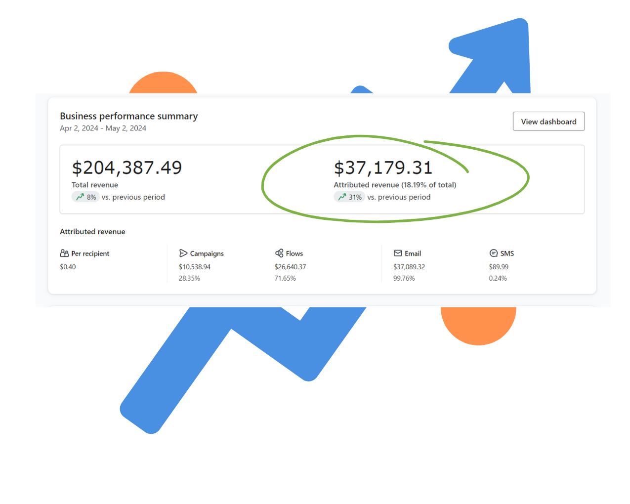
Task: Click the Email envelope icon
Action: [398, 253]
